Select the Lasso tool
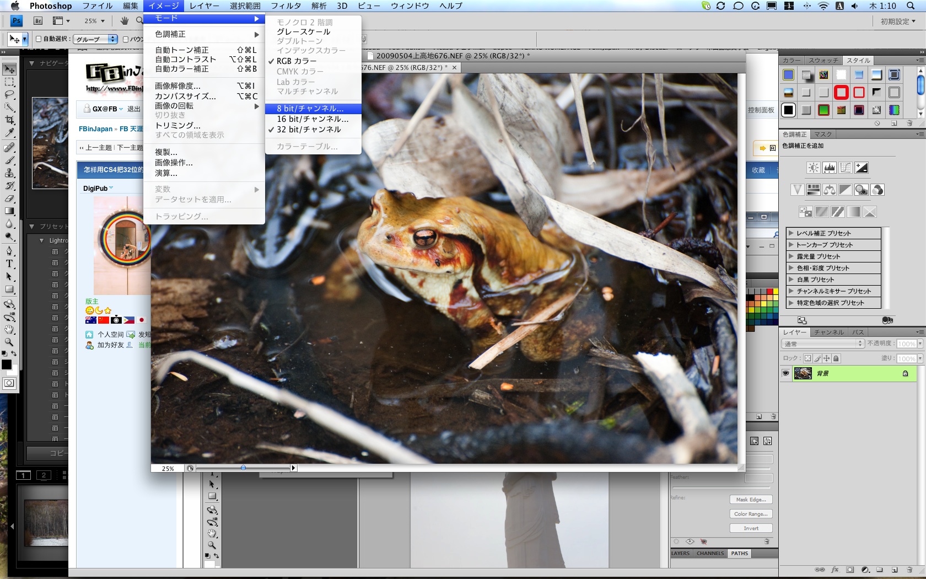Screen dimensions: 926x579 pos(9,95)
